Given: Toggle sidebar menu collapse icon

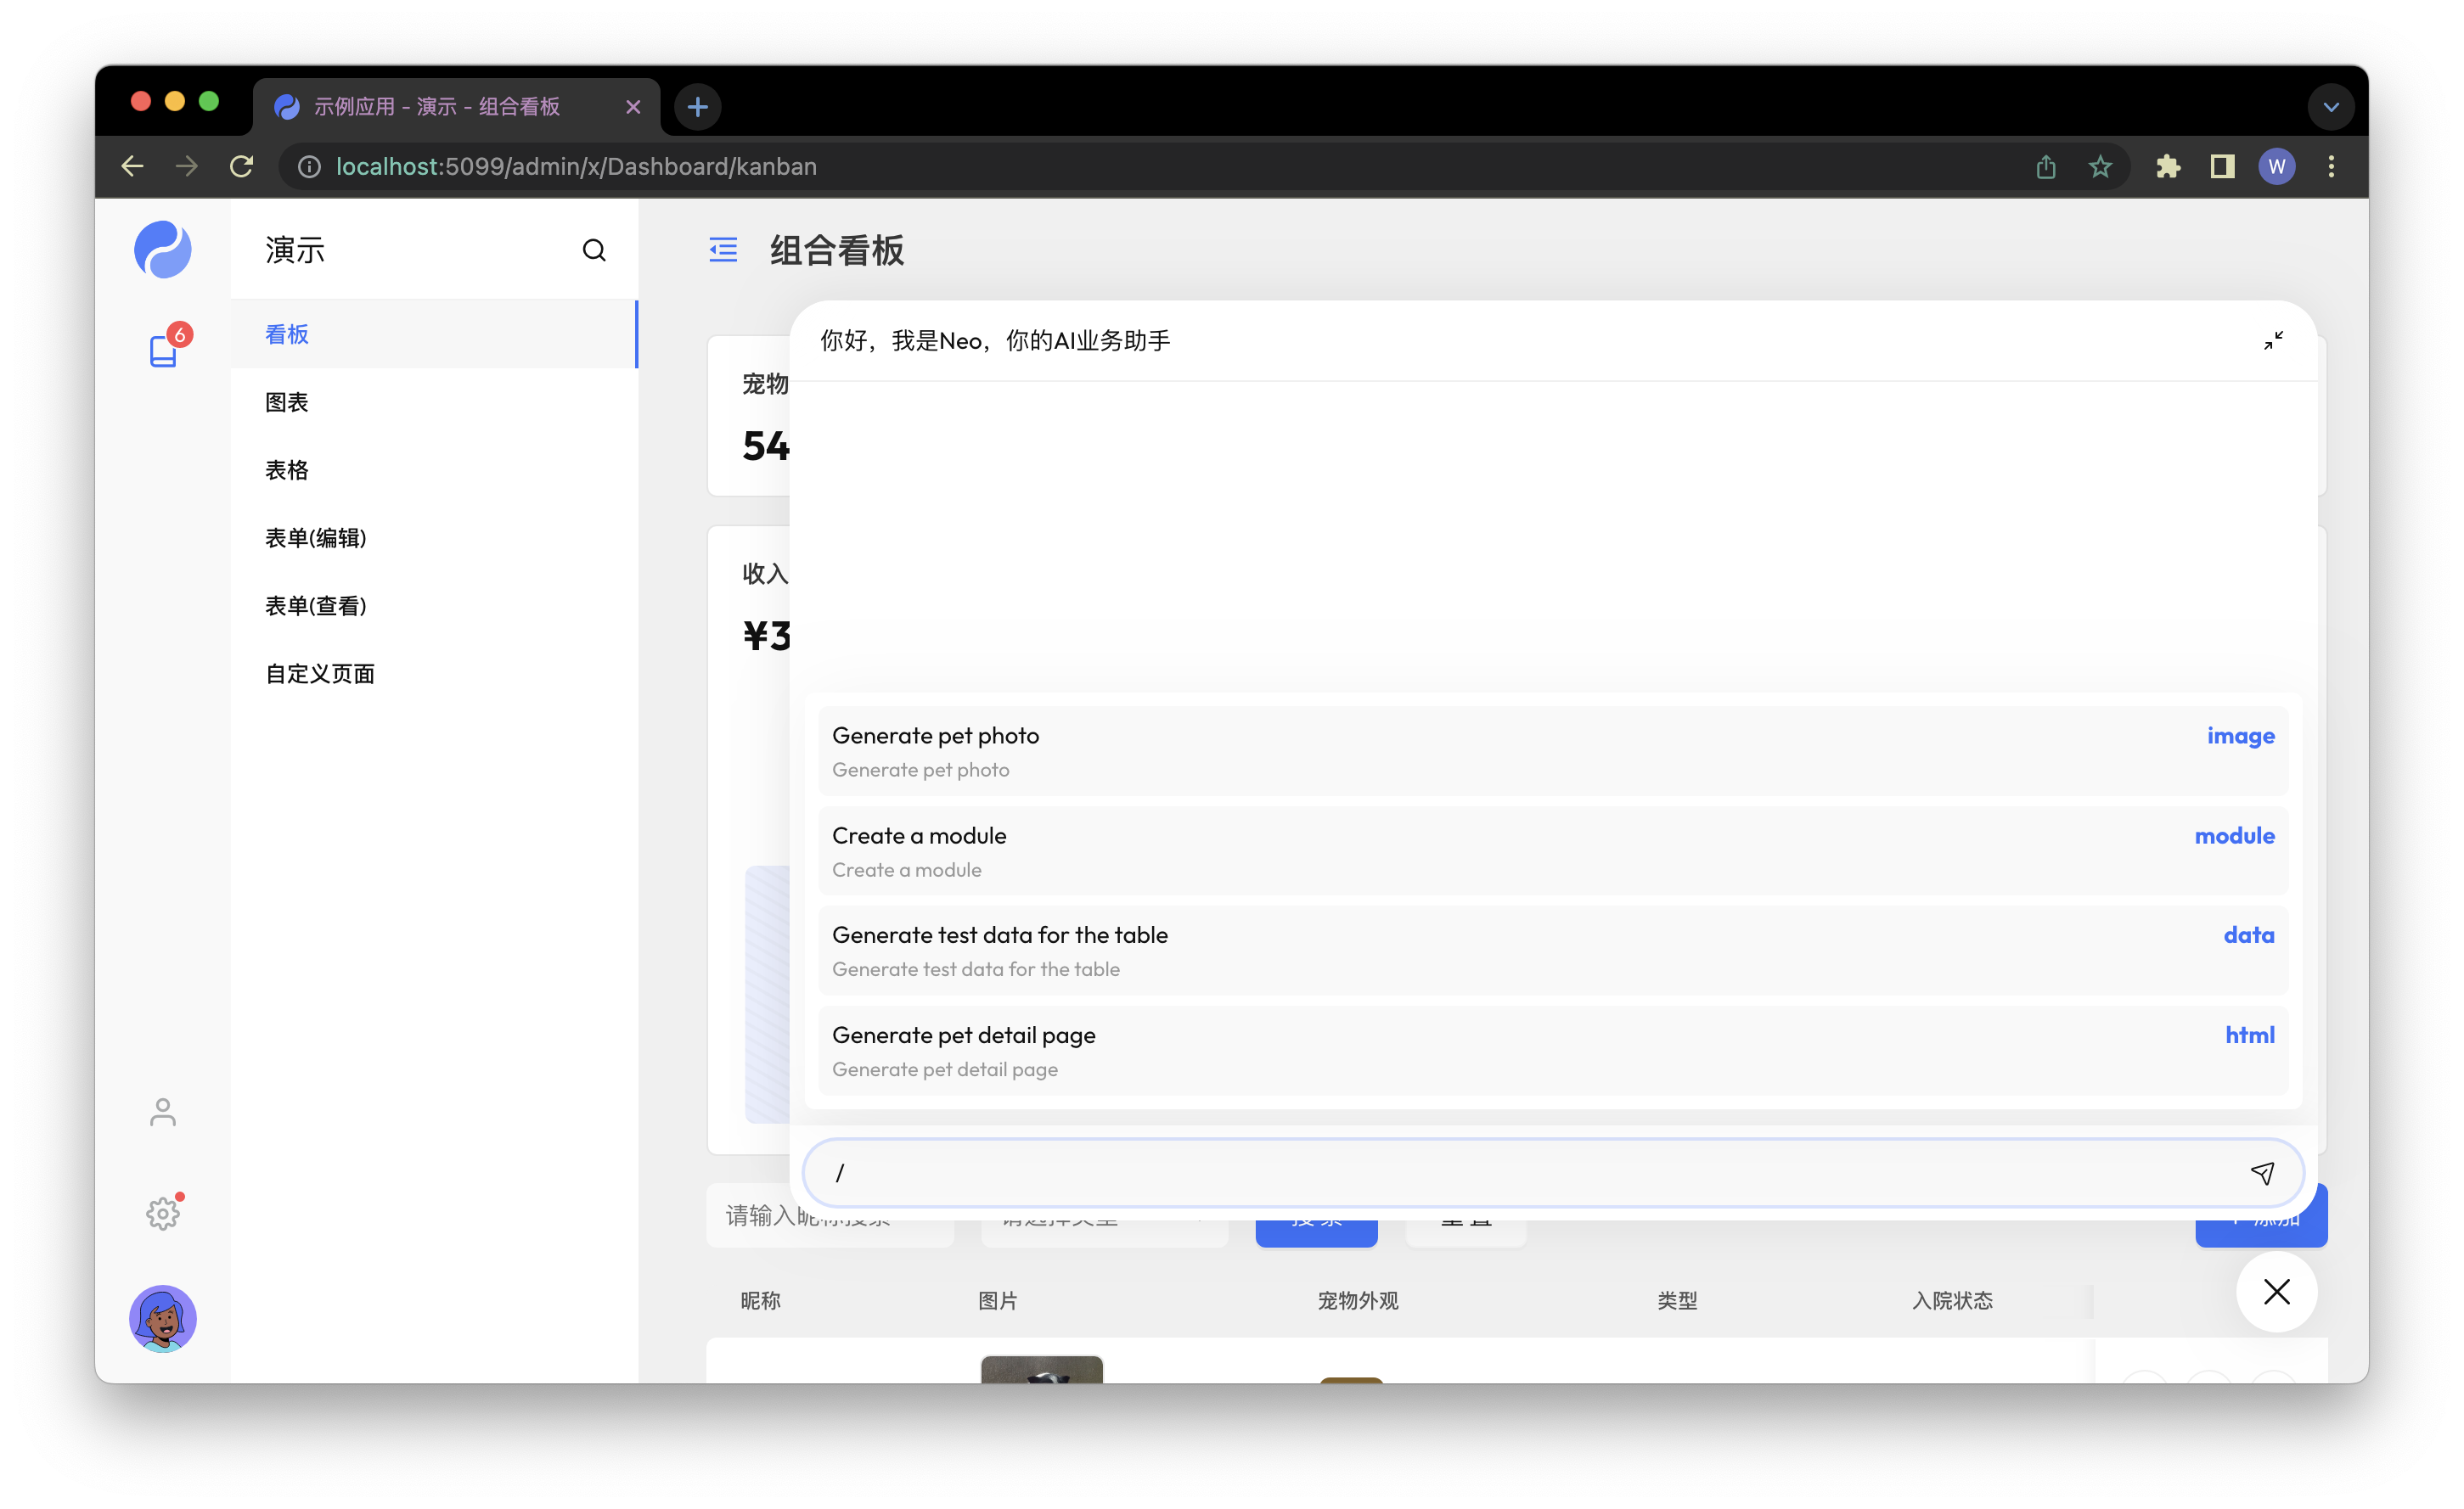Looking at the screenshot, I should [723, 250].
